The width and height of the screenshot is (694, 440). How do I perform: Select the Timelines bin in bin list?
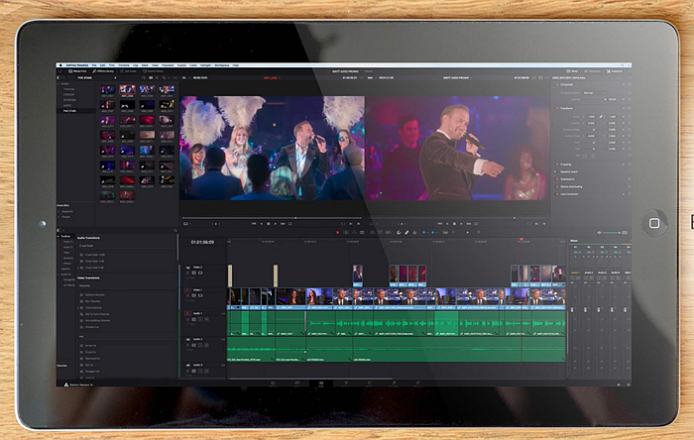[x=68, y=89]
